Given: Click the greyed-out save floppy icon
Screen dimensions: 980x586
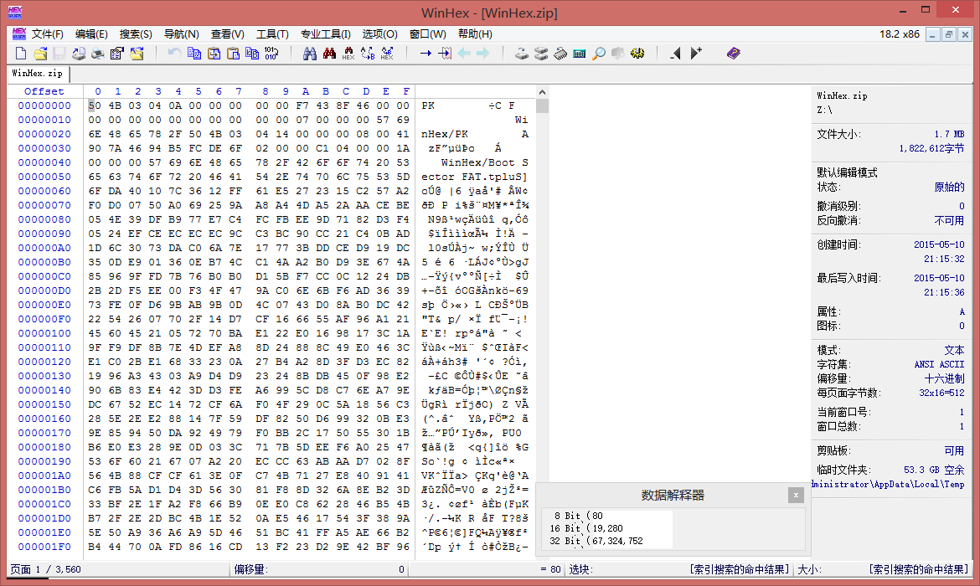Looking at the screenshot, I should (x=59, y=54).
